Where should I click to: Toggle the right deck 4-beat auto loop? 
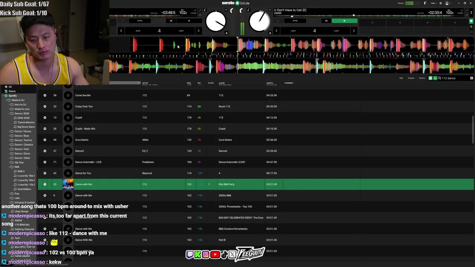point(315,31)
